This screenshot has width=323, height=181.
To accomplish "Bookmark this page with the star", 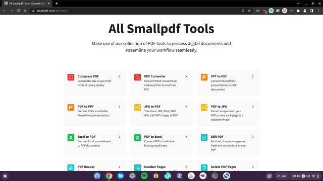I will pos(249,11).
